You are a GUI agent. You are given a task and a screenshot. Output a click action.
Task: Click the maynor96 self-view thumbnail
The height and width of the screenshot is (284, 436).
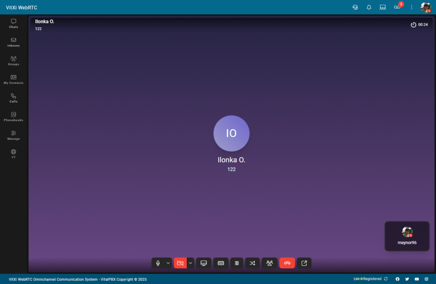407,236
